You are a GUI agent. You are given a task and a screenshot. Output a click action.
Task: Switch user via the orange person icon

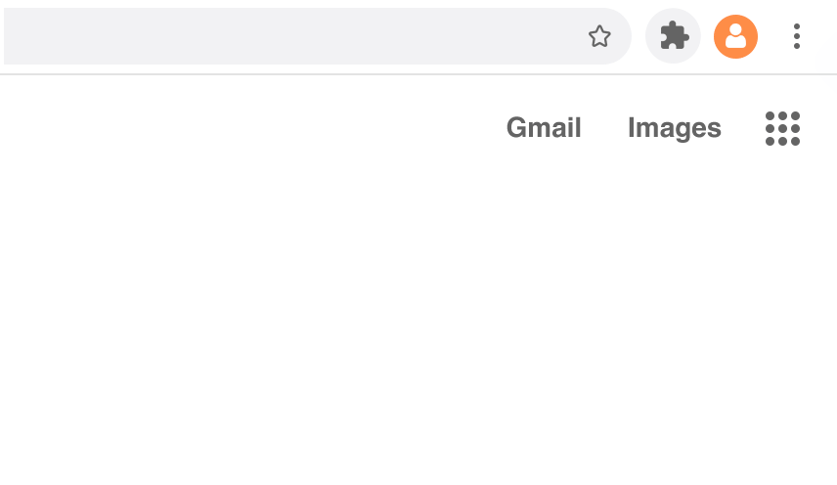735,37
